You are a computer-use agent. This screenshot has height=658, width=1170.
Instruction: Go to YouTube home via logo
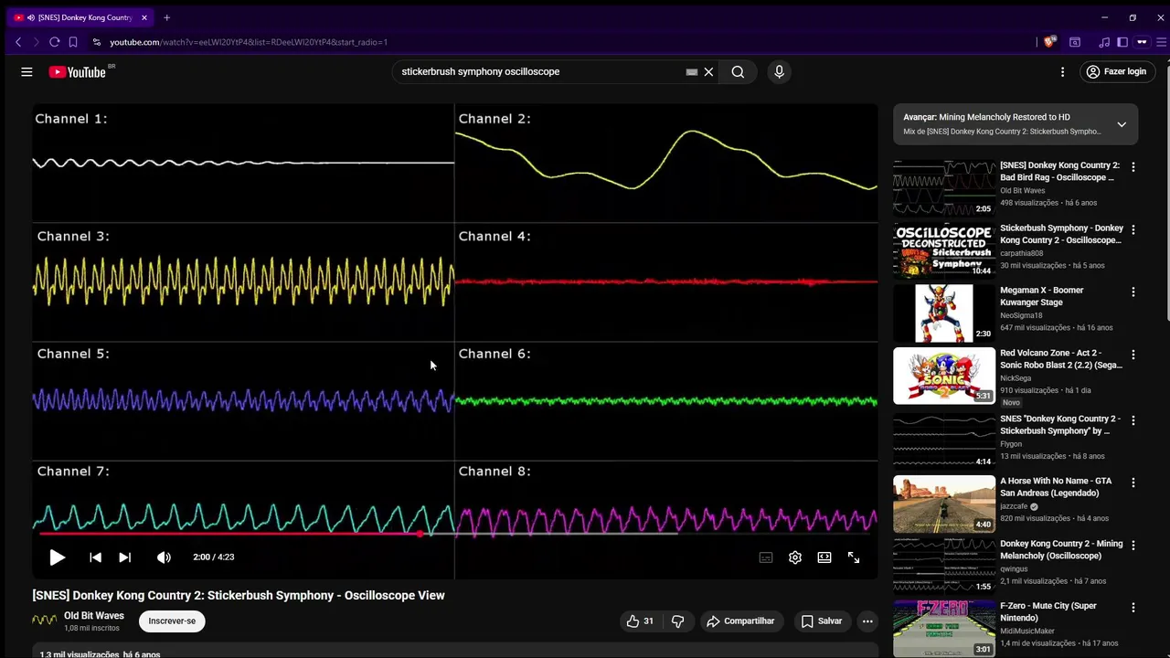[x=78, y=71]
